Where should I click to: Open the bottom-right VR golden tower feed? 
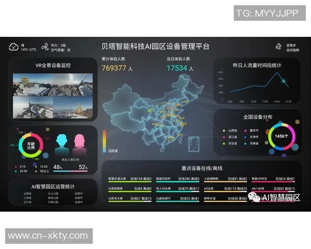point(73,107)
